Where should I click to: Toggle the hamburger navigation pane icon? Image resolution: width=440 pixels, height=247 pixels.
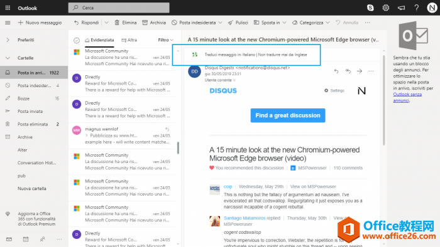pyautogui.click(x=8, y=23)
